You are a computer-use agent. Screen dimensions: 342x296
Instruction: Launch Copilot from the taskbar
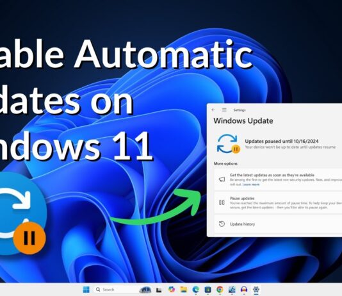click(172, 290)
